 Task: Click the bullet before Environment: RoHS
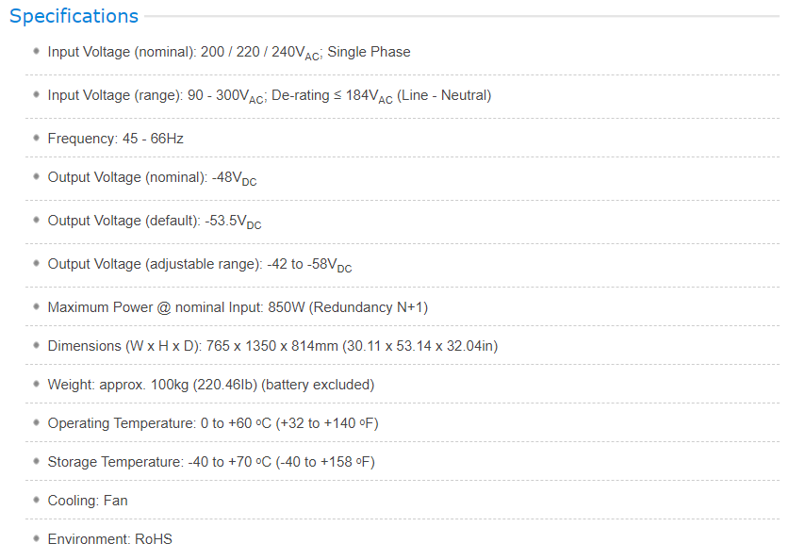(36, 538)
